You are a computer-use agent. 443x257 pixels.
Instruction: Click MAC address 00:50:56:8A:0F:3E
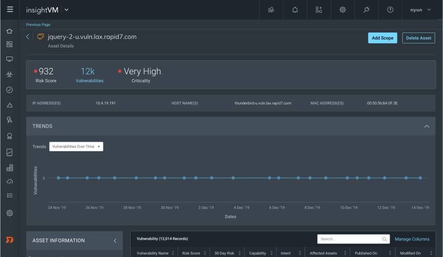point(382,103)
